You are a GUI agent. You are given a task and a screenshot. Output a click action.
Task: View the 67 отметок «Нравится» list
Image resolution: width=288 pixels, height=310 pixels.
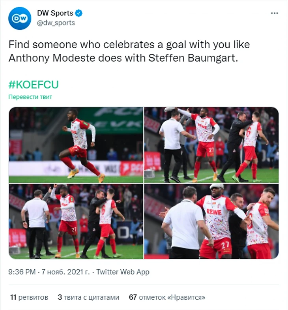pyautogui.click(x=167, y=297)
